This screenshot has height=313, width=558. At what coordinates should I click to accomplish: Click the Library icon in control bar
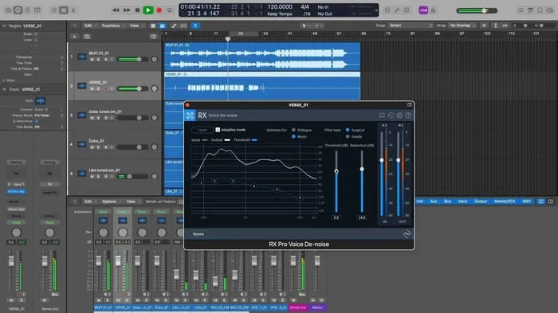click(8, 10)
